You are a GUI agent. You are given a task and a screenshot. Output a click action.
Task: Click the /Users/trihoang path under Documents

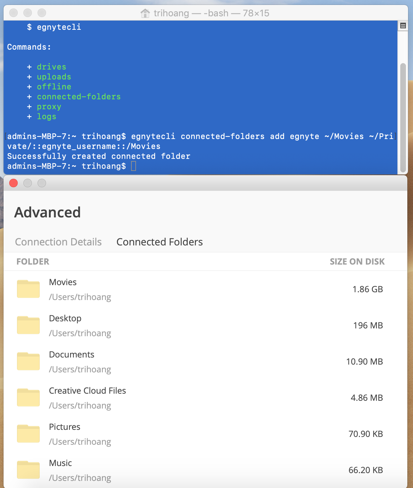coord(80,369)
